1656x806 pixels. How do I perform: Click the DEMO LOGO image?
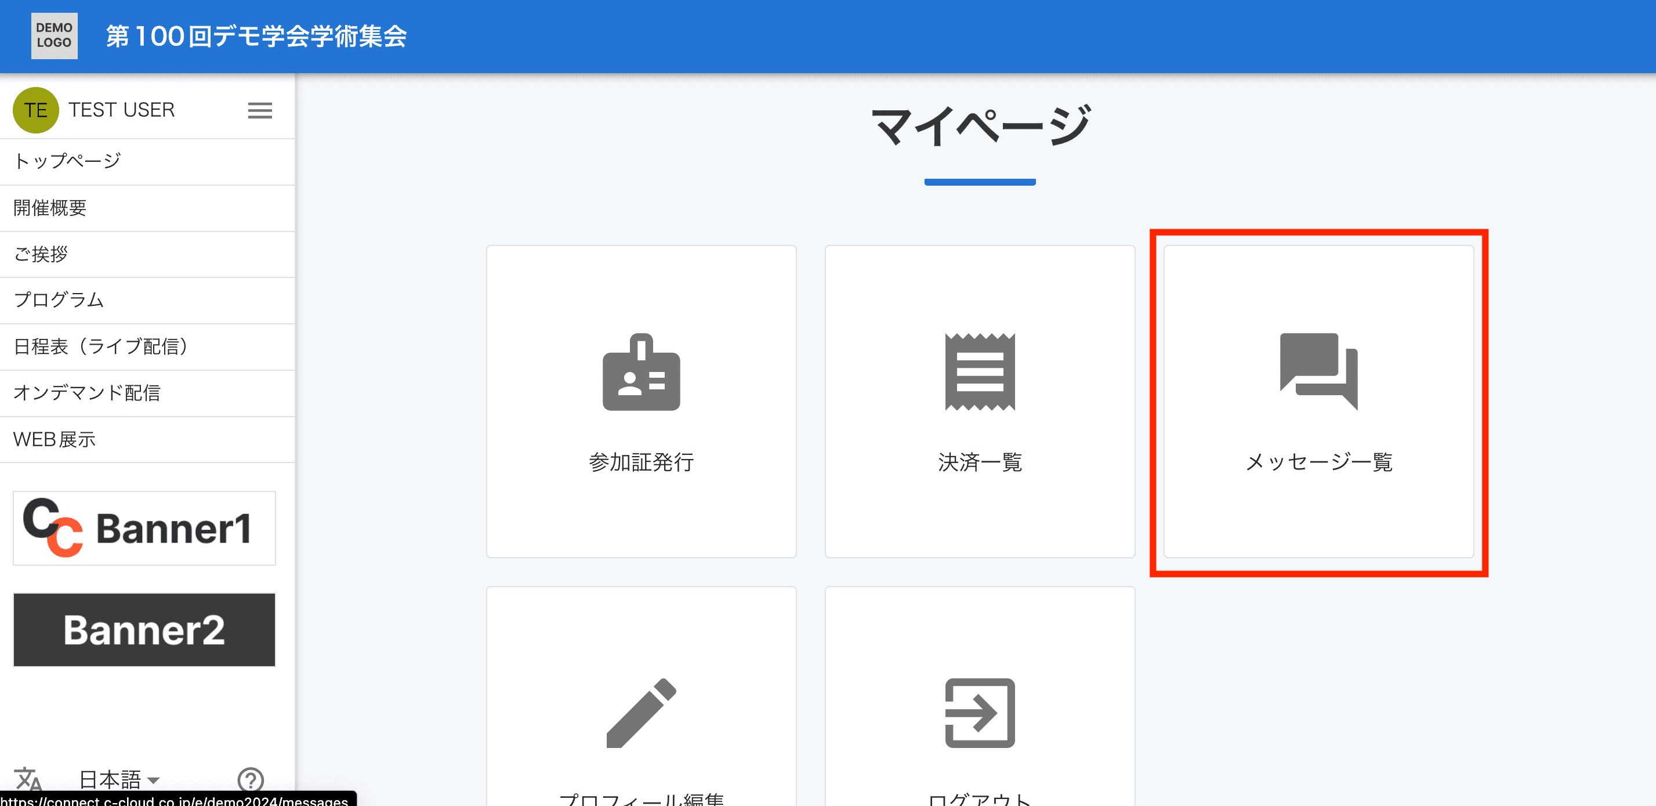click(x=54, y=36)
